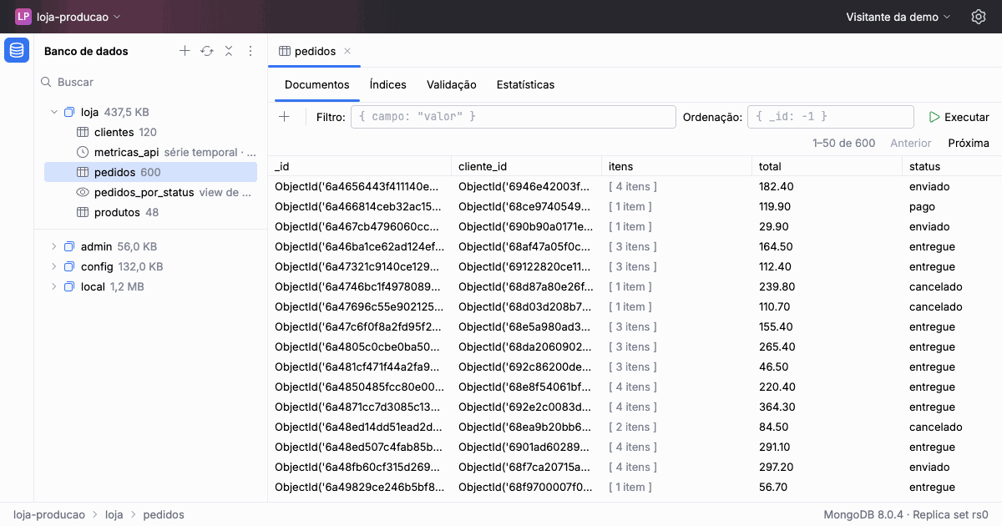This screenshot has height=526, width=1002.
Task: Switch to the Índices tab
Action: pos(387,84)
